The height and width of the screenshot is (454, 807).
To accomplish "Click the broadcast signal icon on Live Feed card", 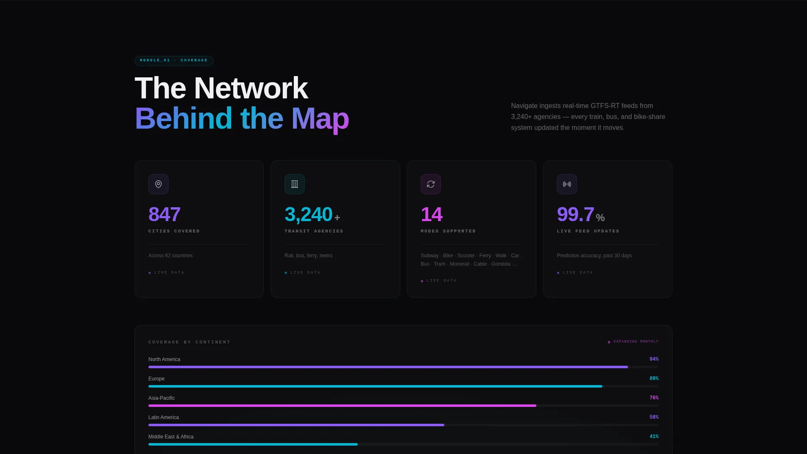I will tap(567, 184).
